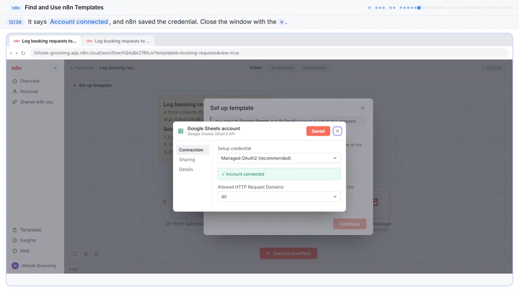Click the n8n logo in sidebar
Viewport: 519px width, 292px height.
(17, 68)
